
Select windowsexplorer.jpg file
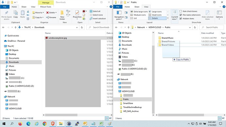pyautogui.click(x=58, y=38)
